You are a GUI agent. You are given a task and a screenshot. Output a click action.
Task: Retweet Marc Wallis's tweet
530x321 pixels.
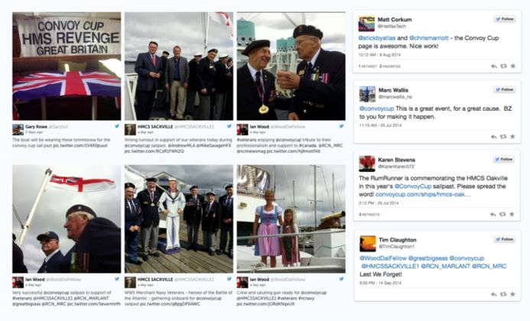tap(503, 137)
